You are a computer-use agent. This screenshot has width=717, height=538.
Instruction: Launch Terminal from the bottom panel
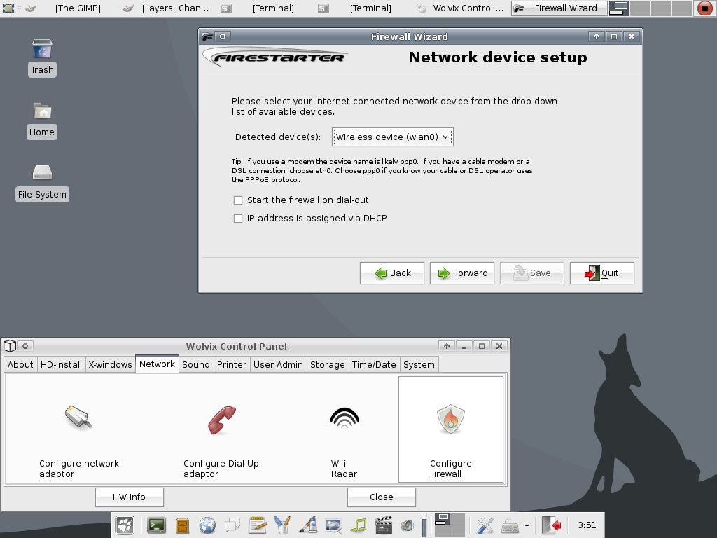(x=156, y=525)
